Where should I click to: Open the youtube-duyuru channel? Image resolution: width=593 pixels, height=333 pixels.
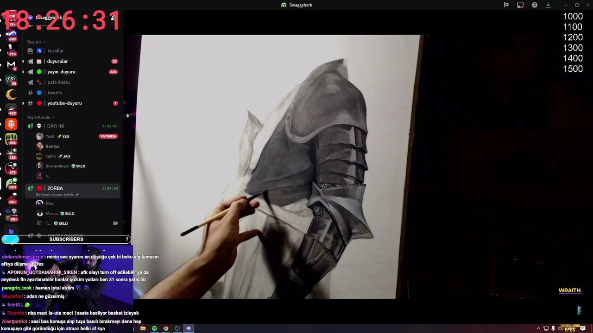pyautogui.click(x=73, y=103)
